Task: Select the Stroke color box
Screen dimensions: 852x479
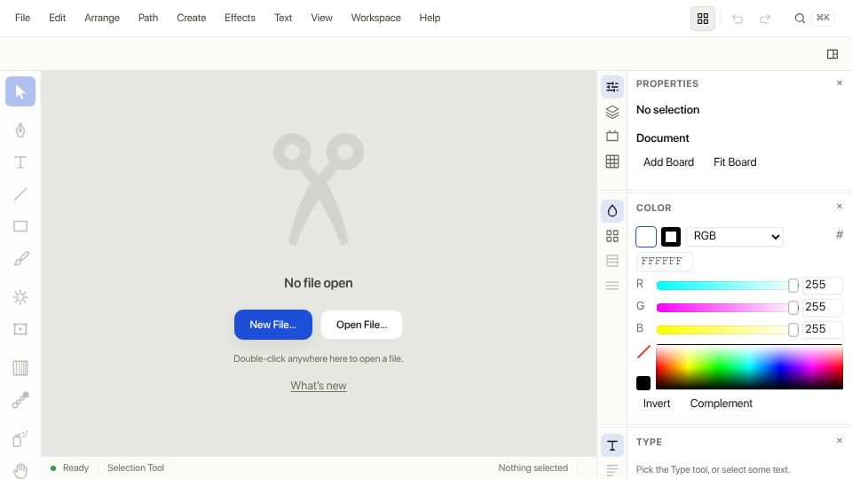Action: 671,237
